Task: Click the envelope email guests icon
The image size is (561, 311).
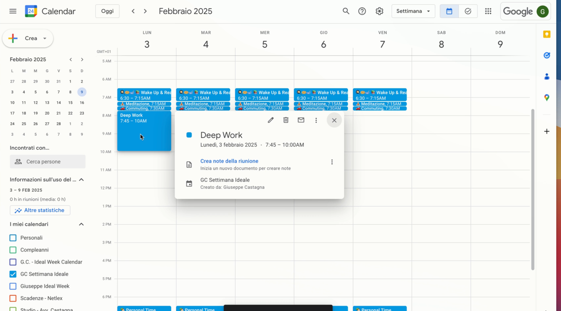Action: coord(301,120)
